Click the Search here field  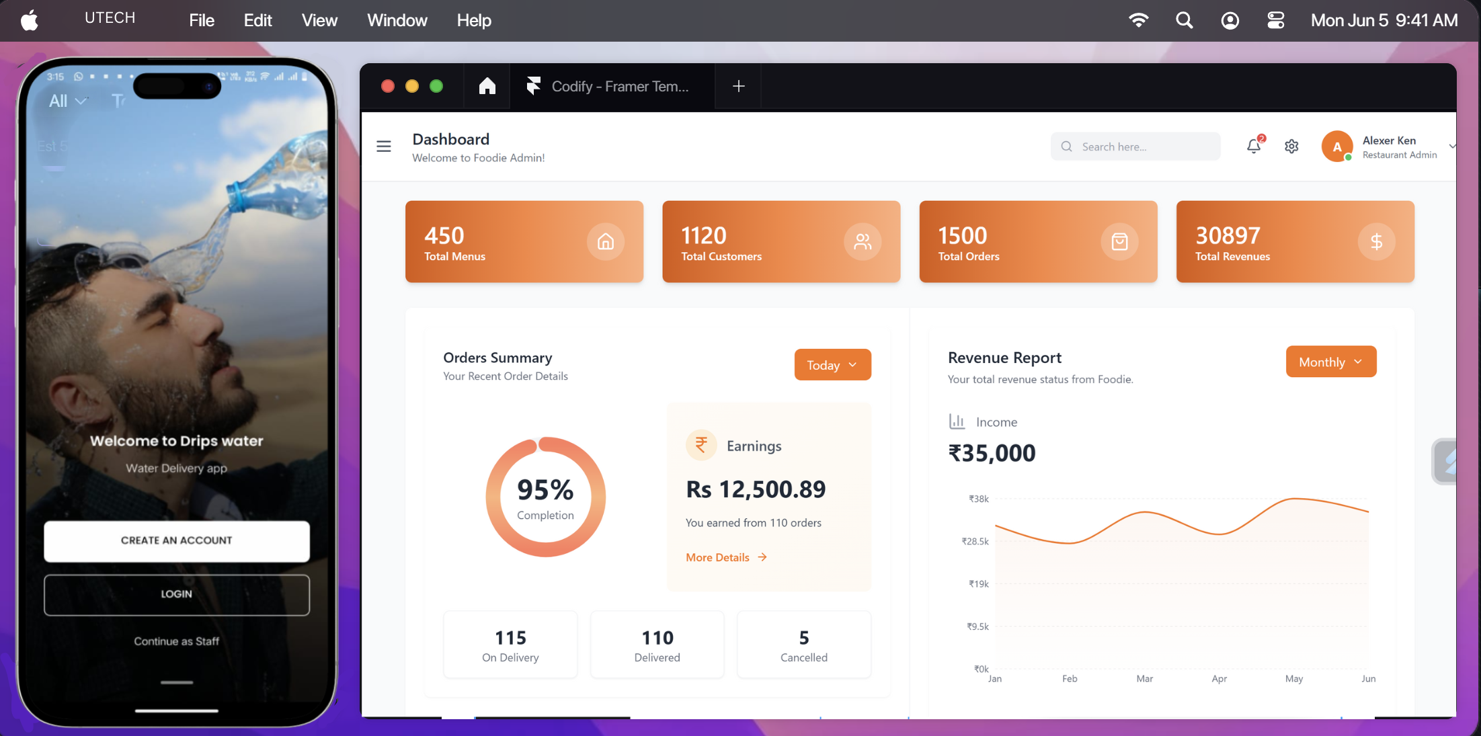click(x=1135, y=147)
